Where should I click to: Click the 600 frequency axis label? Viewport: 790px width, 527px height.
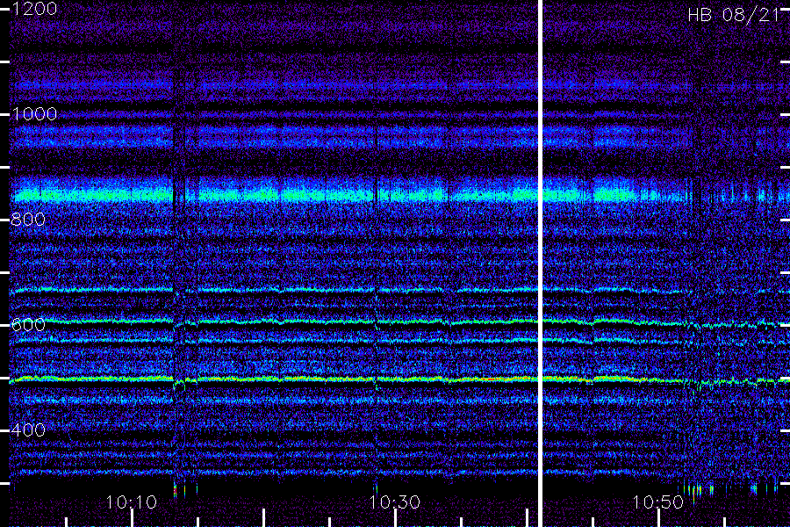(28, 324)
